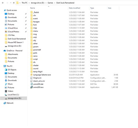The height and width of the screenshot is (128, 138).
Task: Go back using the Back arrow
Action: coord(3,3)
